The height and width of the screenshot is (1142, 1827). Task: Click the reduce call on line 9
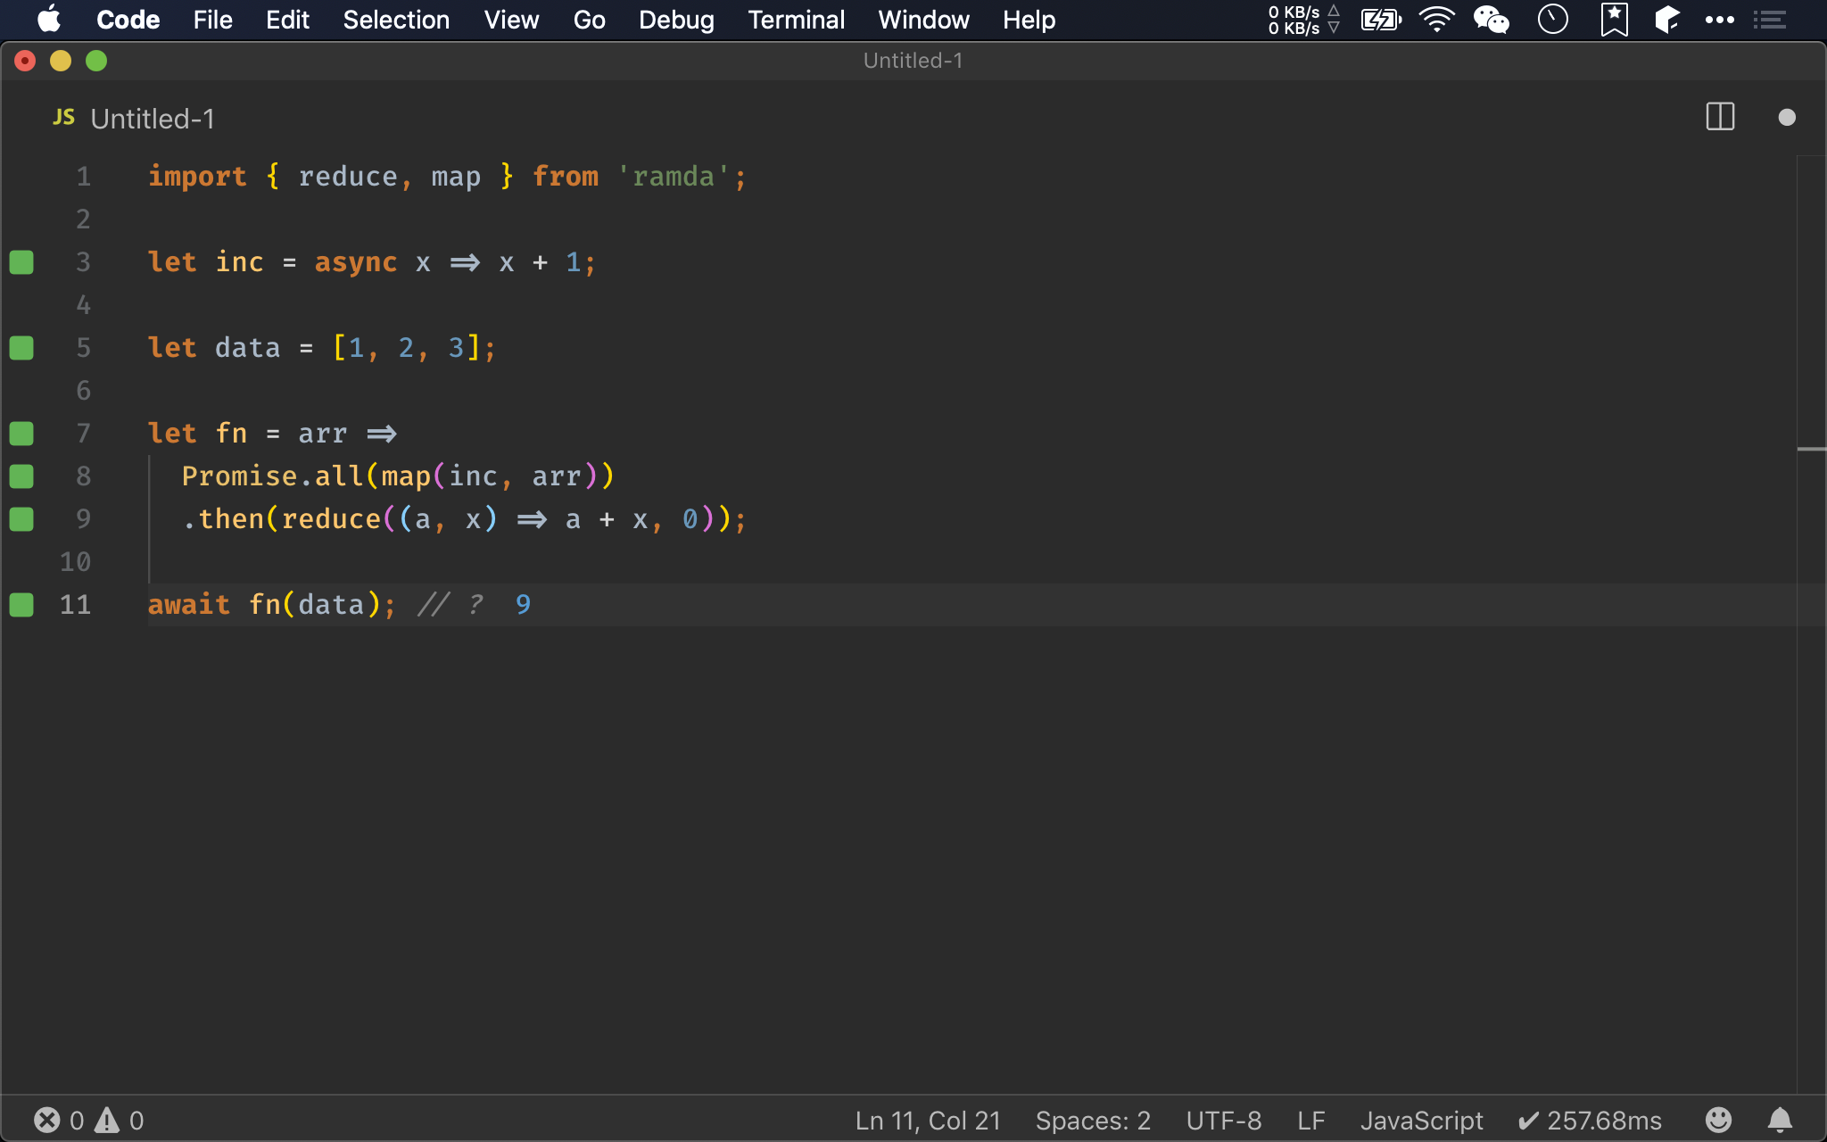(331, 519)
